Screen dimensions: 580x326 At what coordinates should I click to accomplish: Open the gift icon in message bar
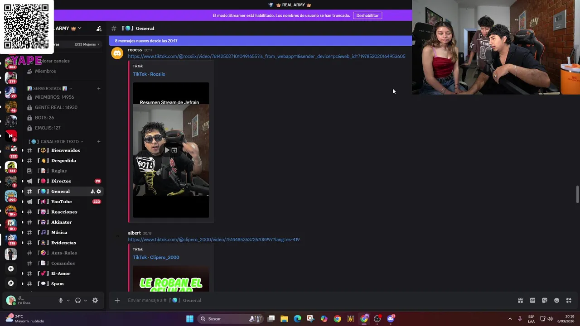520,300
